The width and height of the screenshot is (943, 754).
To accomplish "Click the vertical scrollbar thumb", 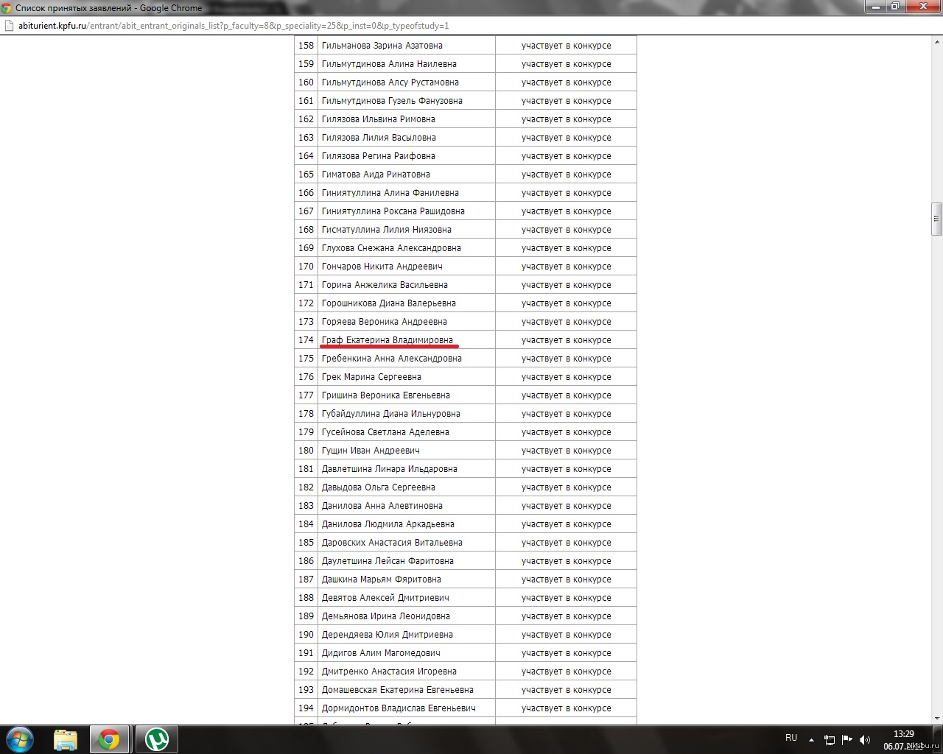I will [937, 219].
